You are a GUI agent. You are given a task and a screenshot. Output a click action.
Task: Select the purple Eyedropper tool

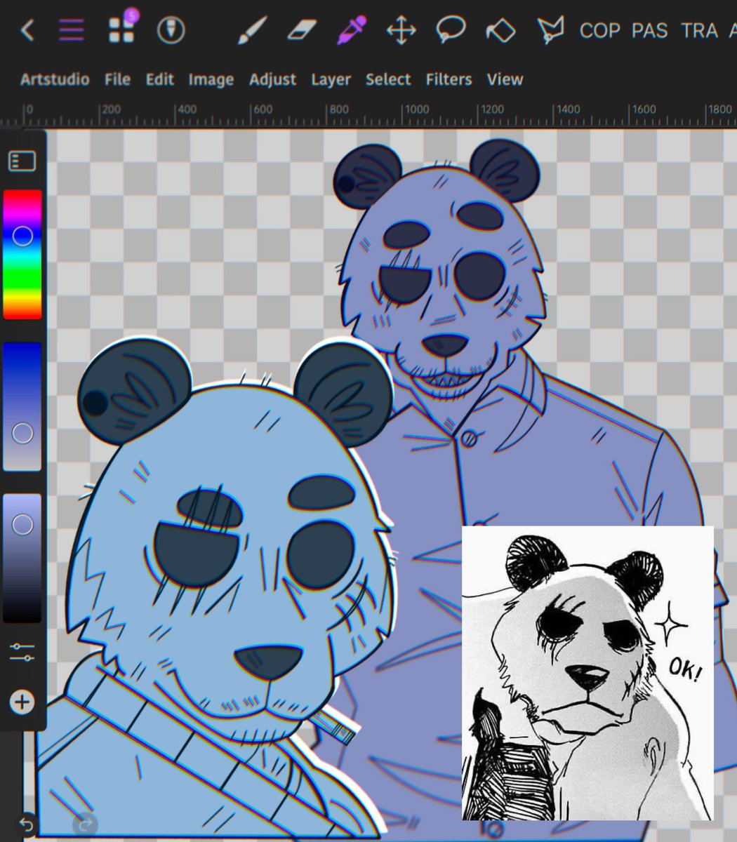click(351, 29)
